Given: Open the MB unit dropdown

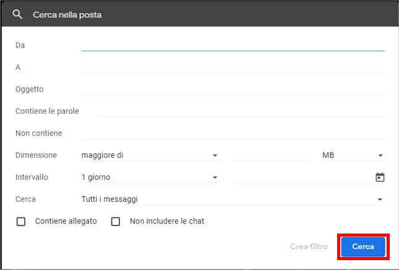Looking at the screenshot, I should point(352,156).
